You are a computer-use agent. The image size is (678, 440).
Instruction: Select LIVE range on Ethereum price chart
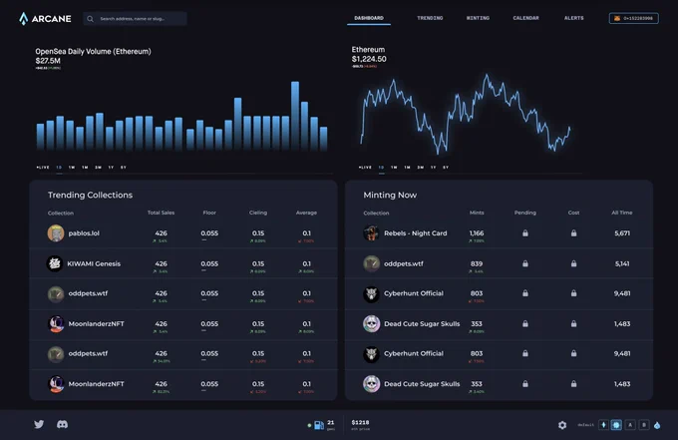tap(365, 168)
